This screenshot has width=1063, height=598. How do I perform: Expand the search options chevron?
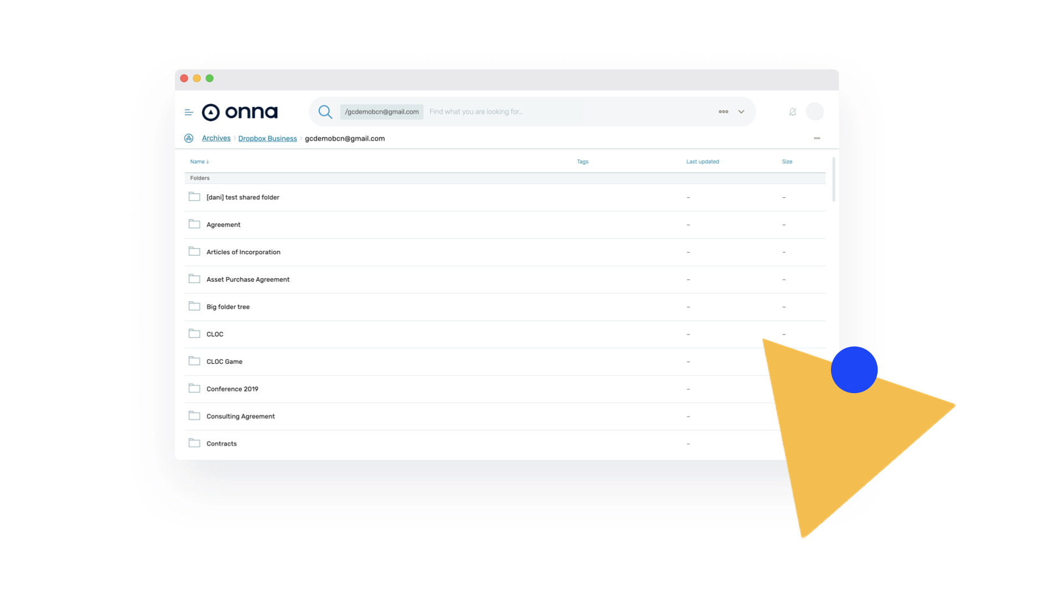741,111
